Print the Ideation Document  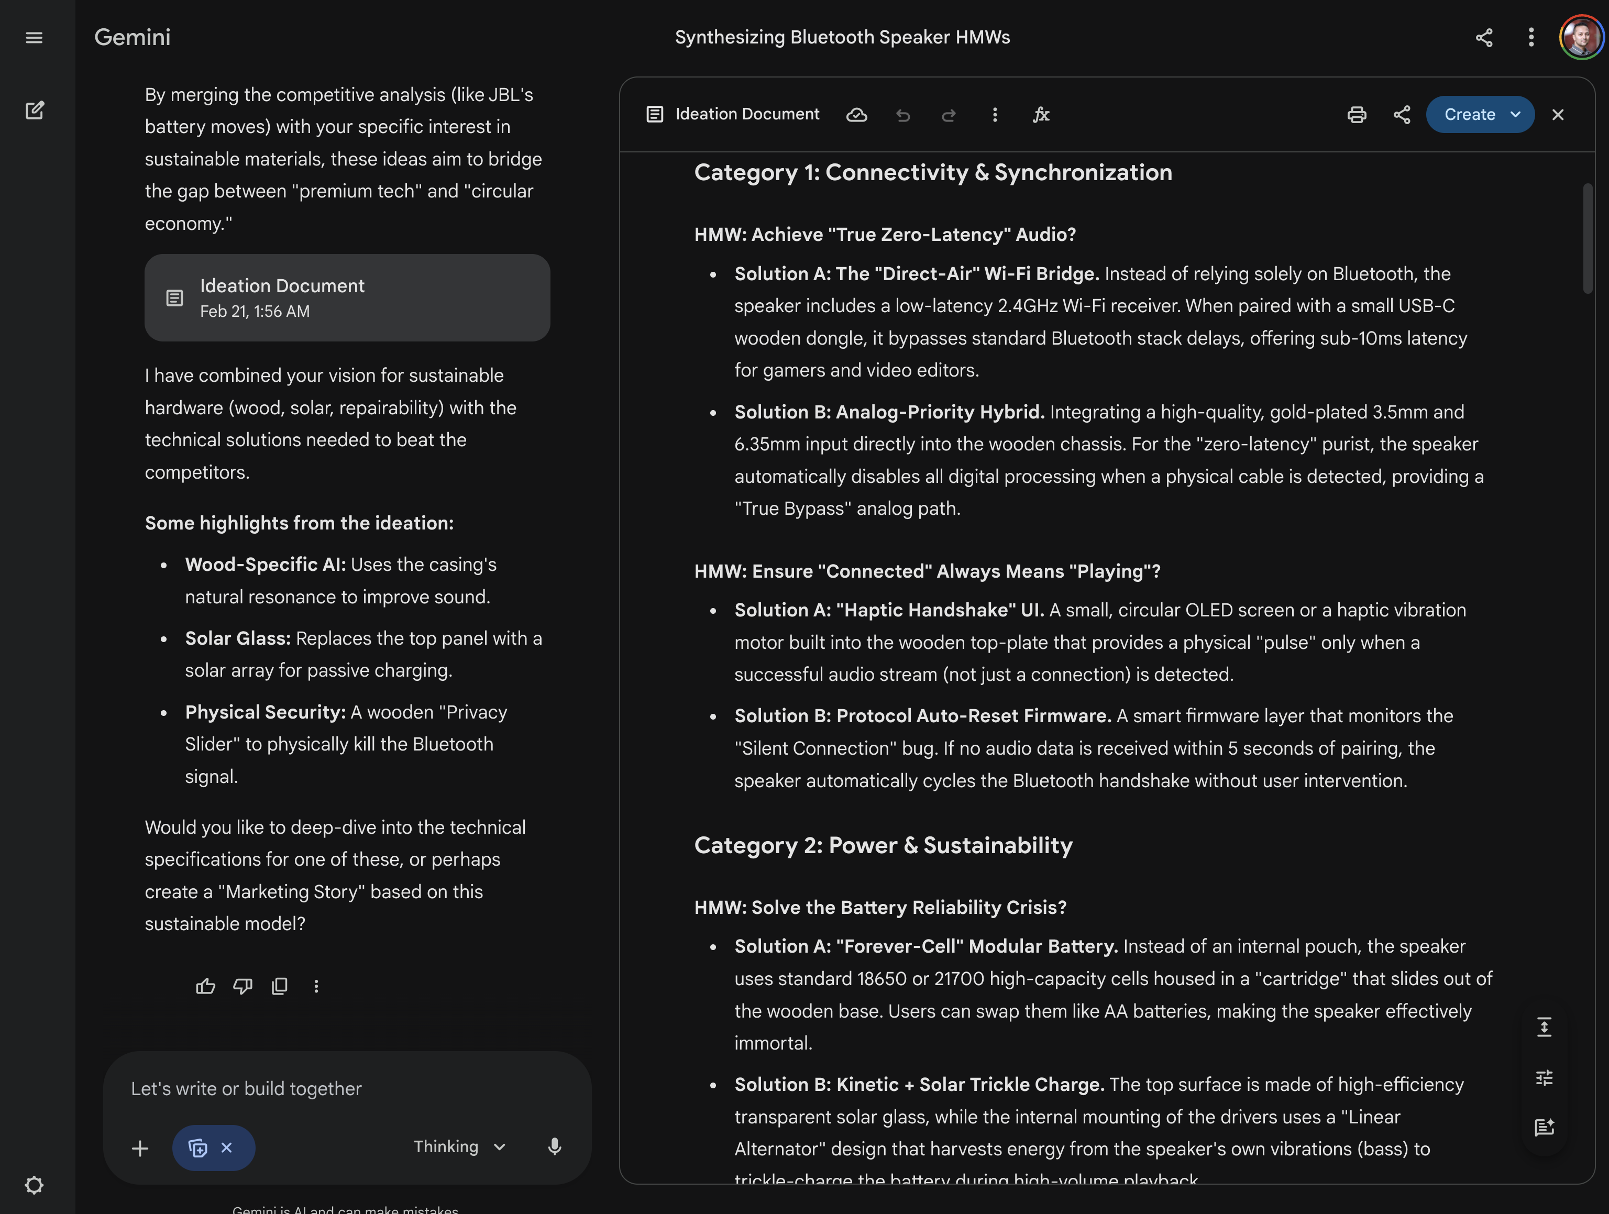point(1357,115)
